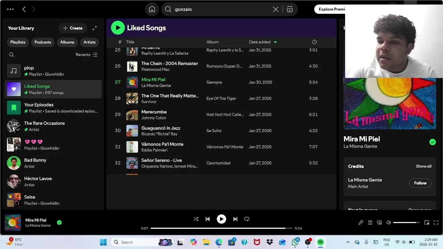Adjust the volume slider
The image size is (443, 249).
click(406, 223)
